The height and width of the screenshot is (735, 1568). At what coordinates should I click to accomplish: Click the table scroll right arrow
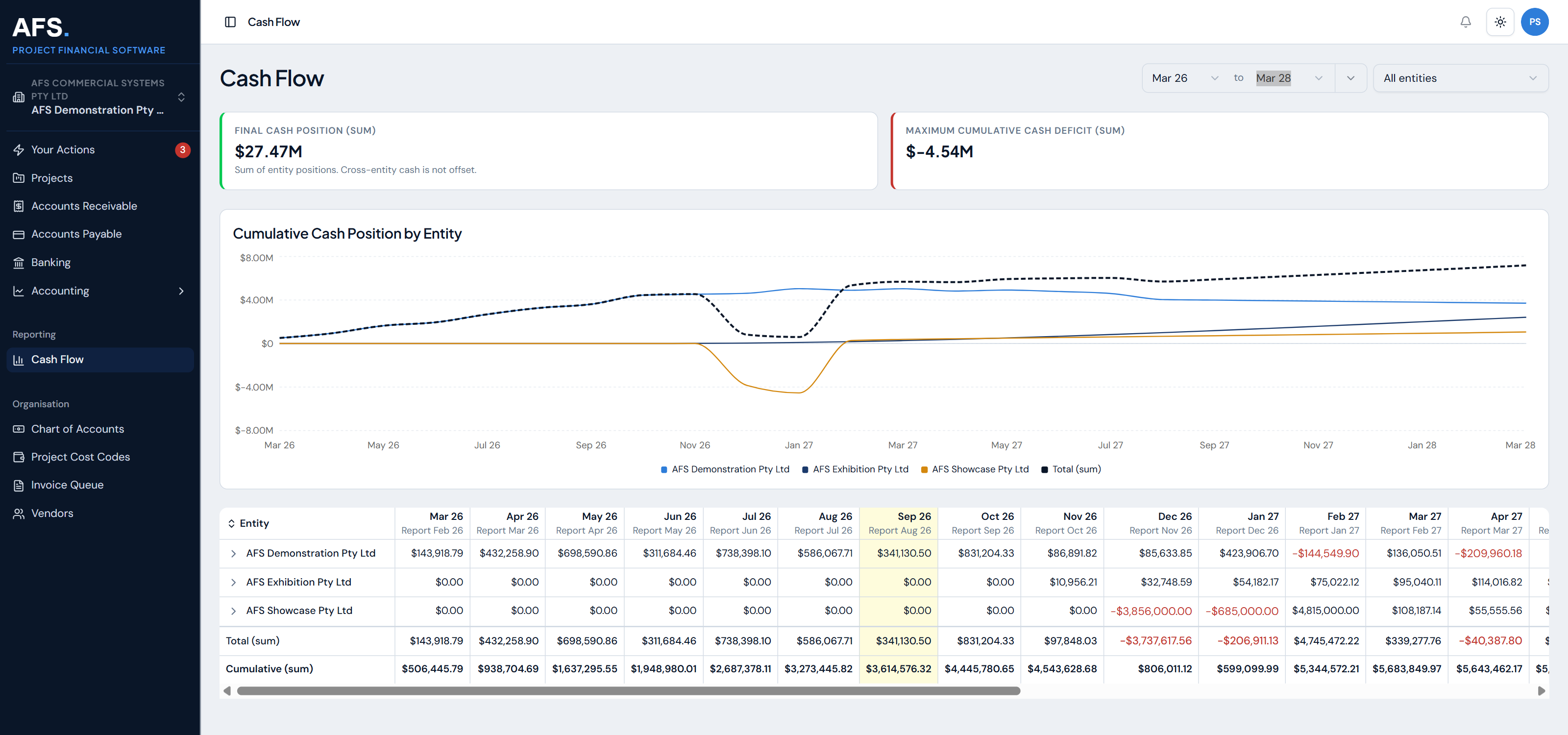point(1541,690)
